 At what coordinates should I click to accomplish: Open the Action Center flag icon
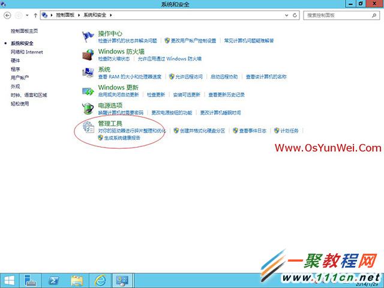[x=88, y=37]
